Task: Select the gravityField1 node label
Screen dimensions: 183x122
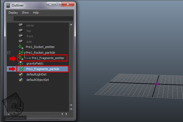Action: (x=35, y=63)
